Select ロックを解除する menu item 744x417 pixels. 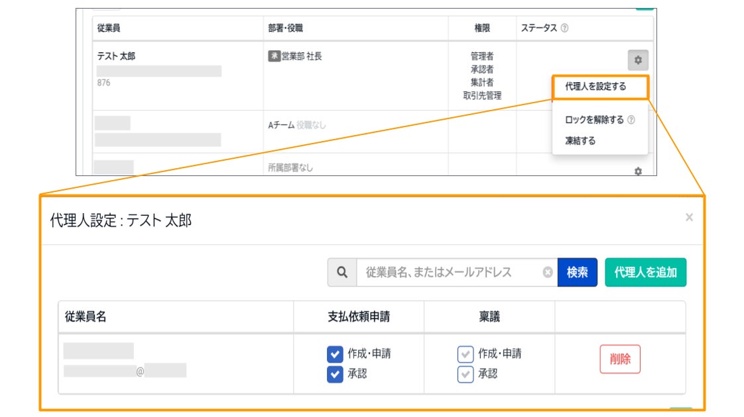pyautogui.click(x=594, y=120)
